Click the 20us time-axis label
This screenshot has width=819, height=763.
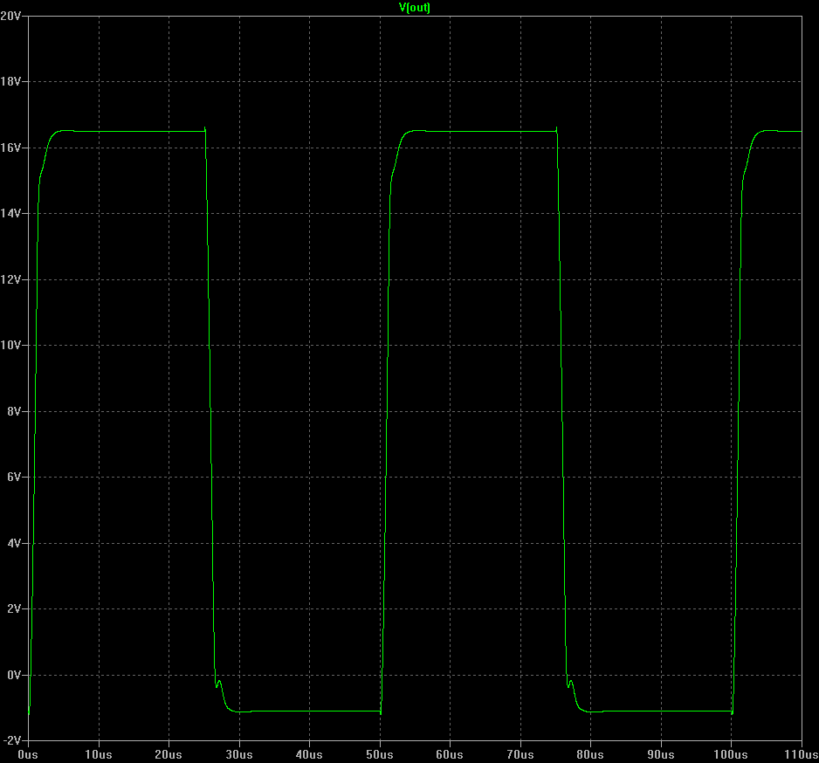coord(169,754)
